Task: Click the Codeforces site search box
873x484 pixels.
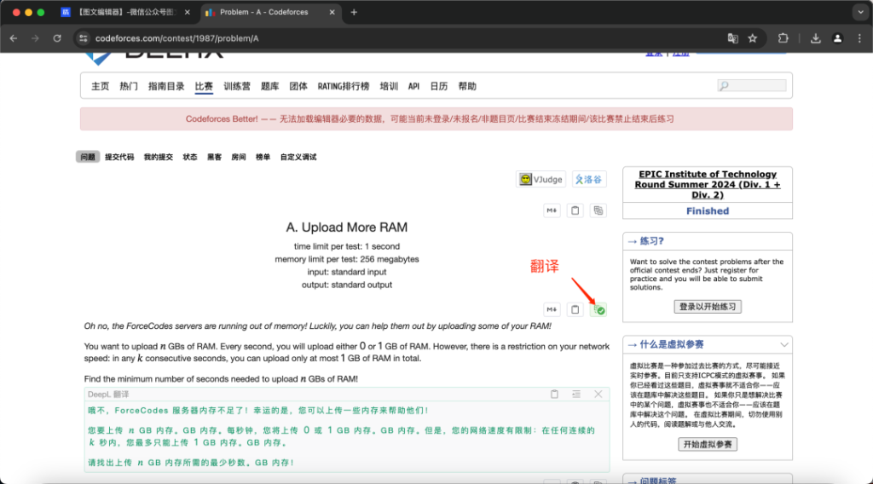Action: click(752, 86)
